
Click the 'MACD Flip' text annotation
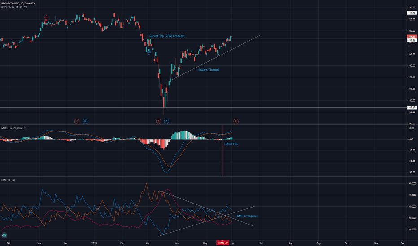pyautogui.click(x=231, y=144)
